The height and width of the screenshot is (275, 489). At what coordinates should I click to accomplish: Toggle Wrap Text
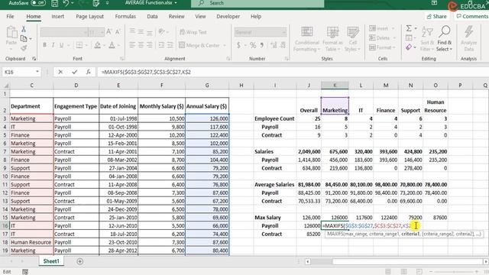[193, 32]
